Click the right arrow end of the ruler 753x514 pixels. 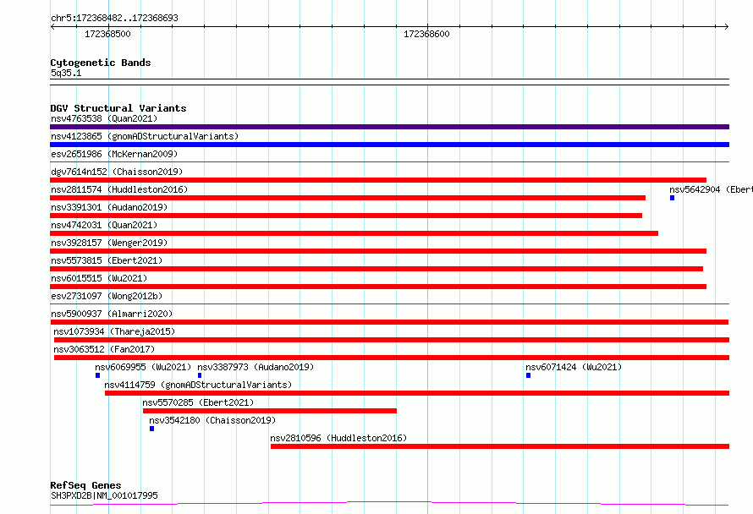coord(727,27)
